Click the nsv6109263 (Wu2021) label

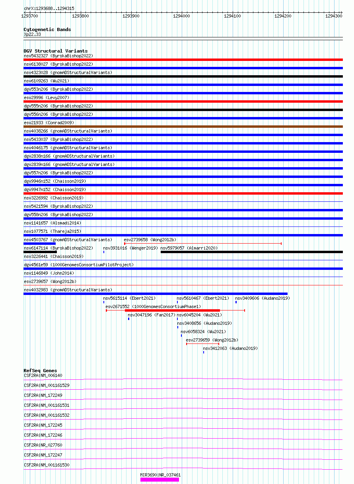click(x=47, y=81)
